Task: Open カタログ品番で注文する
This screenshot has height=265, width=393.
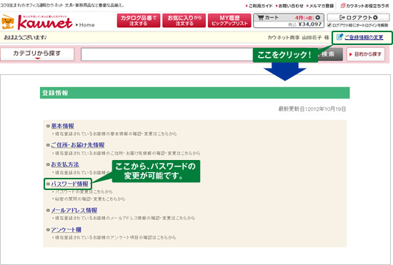Action: (139, 21)
